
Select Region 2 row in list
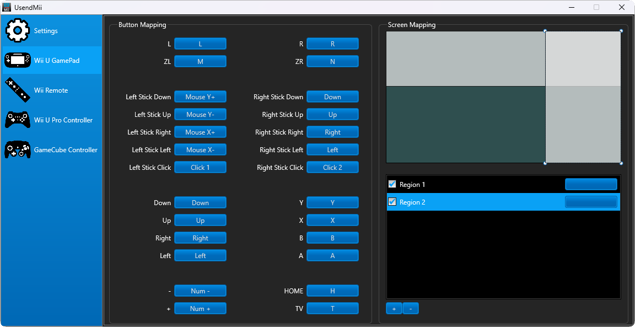coord(503,202)
